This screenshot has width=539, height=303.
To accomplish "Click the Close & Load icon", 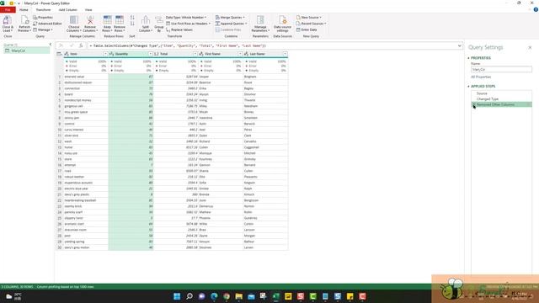I will 8,20.
